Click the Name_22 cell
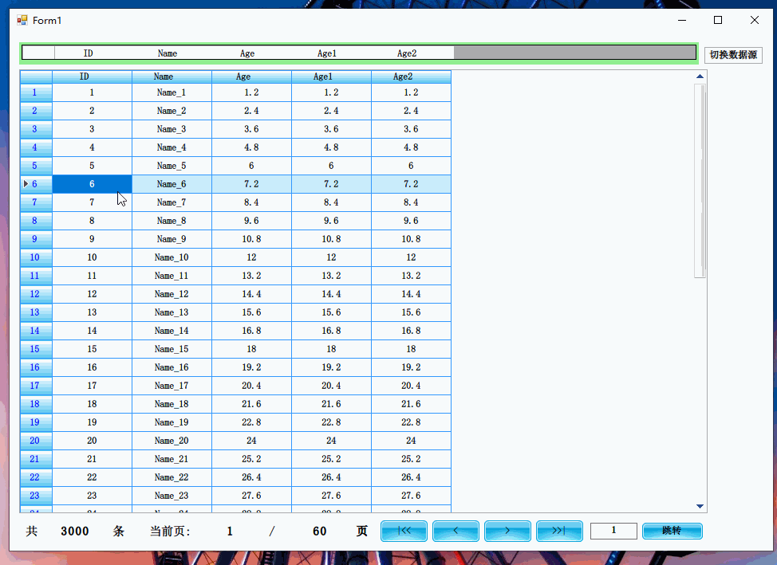Screen dimensions: 777x565 pyautogui.click(x=172, y=477)
